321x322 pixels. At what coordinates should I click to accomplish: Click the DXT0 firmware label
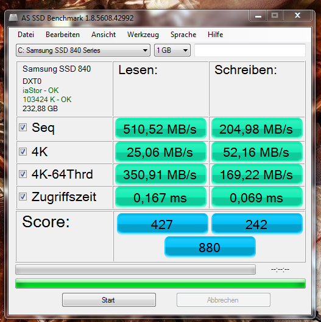point(32,81)
